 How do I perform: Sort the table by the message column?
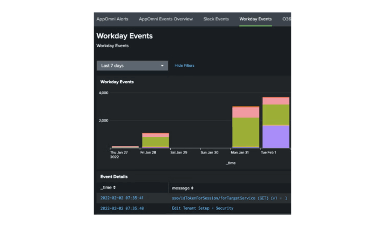(183, 188)
